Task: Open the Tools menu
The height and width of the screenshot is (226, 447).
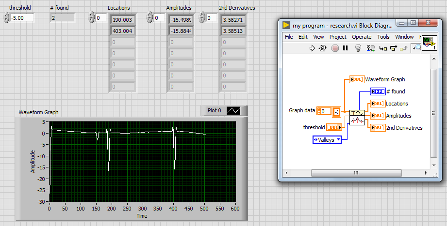Action: click(x=383, y=37)
